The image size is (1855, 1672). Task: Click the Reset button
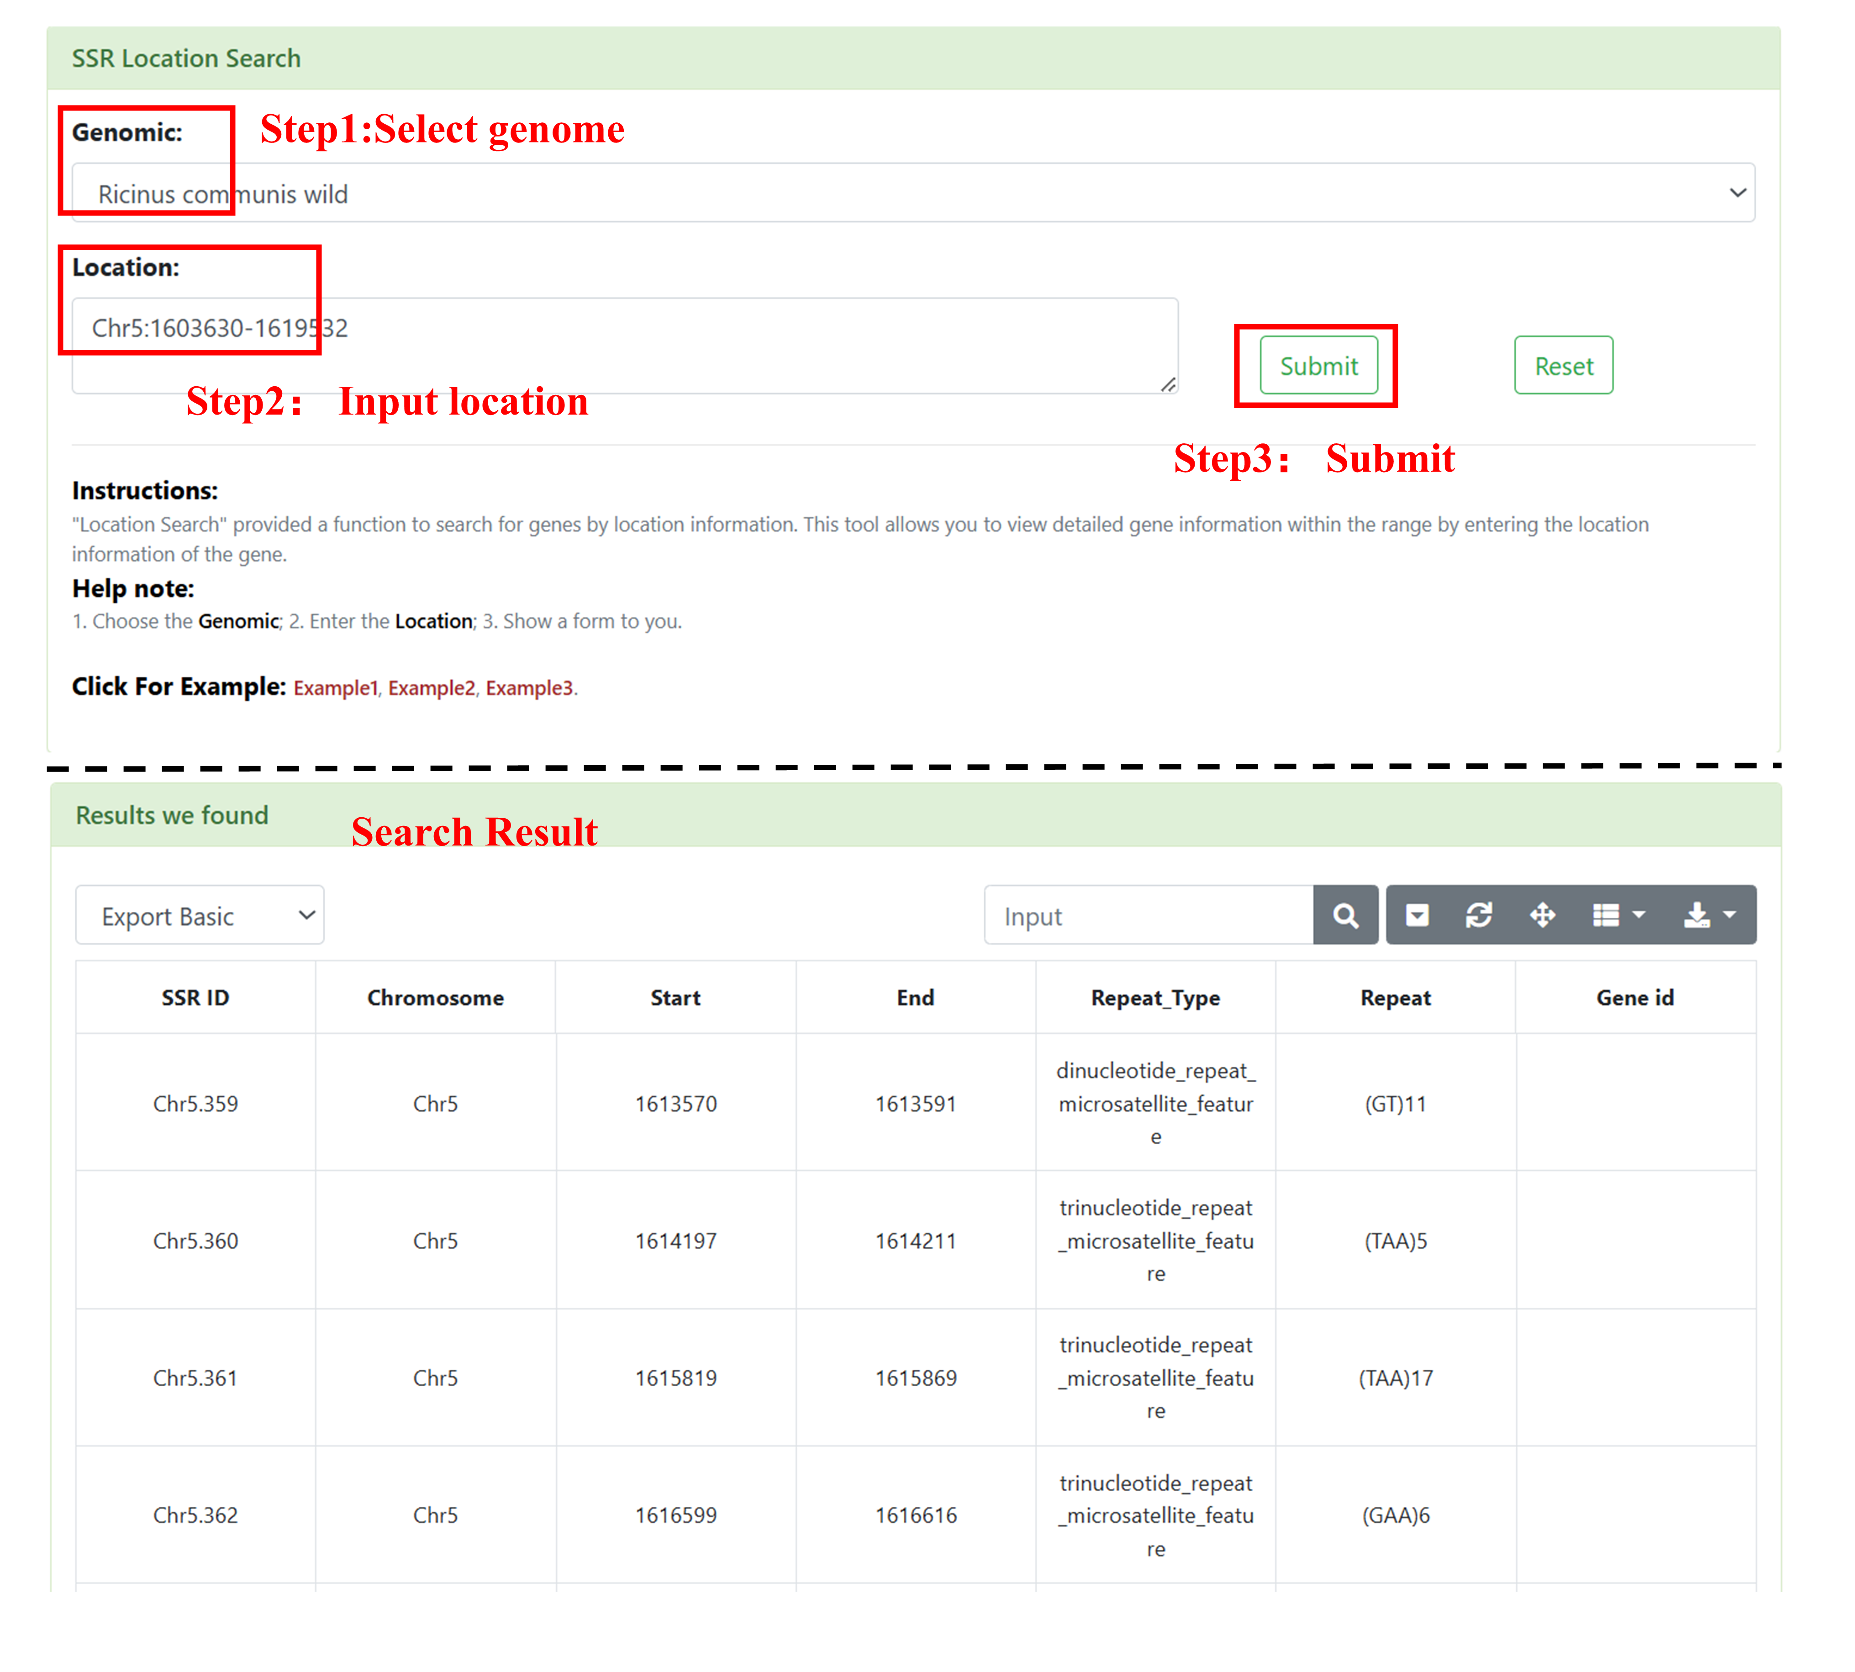tap(1563, 366)
